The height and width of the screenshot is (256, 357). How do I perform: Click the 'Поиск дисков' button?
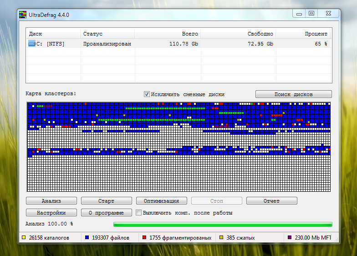tap(293, 94)
